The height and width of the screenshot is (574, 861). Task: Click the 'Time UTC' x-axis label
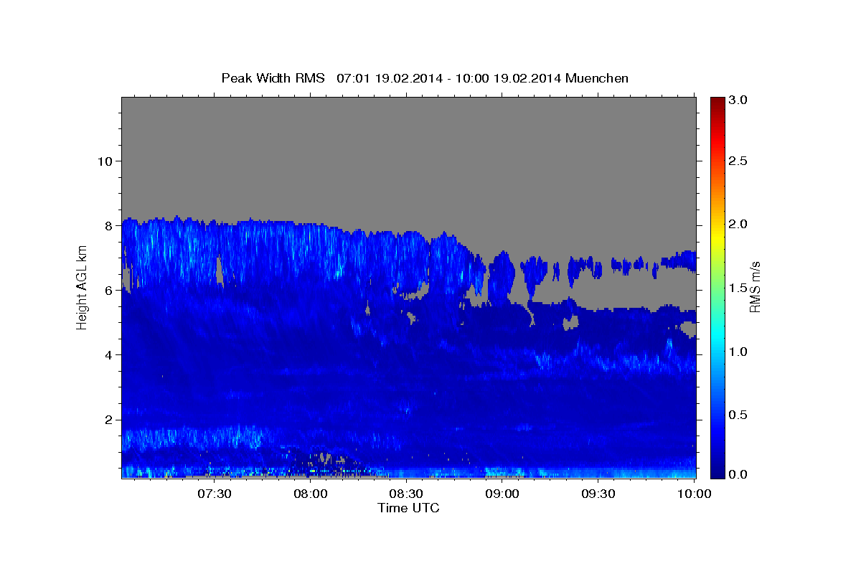pos(408,508)
